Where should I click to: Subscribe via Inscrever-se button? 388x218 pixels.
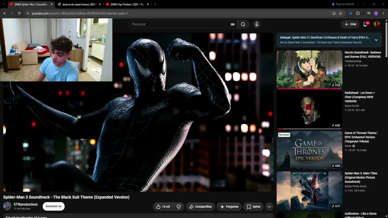[x=54, y=206]
